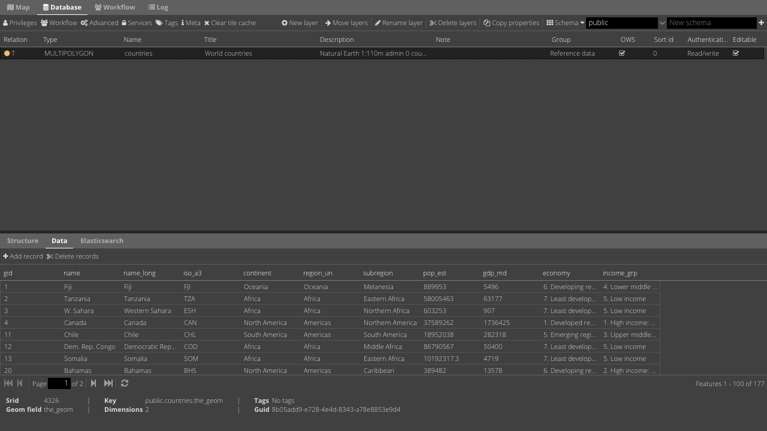Sort data by pop_est column header

coord(434,273)
